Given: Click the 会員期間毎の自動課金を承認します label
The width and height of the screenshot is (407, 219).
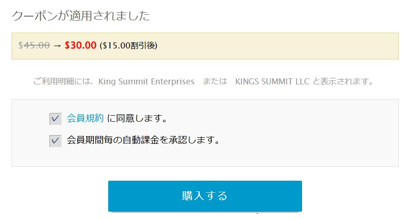Looking at the screenshot, I should (143, 140).
